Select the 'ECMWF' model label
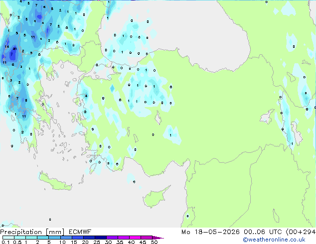The width and height of the screenshot is (316, 244). [80, 232]
